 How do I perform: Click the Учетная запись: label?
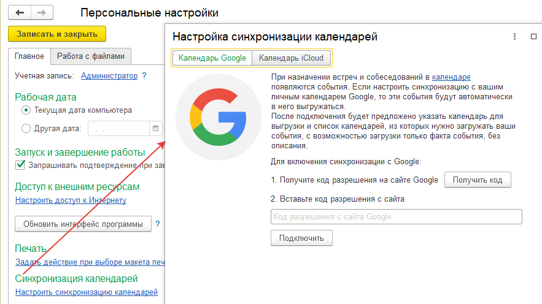(44, 75)
